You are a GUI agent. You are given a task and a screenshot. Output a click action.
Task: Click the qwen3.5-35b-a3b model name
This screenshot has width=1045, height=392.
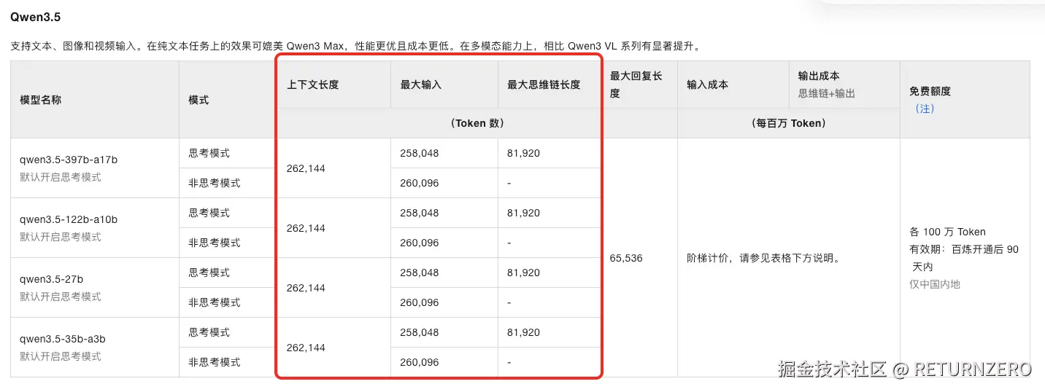pos(63,339)
